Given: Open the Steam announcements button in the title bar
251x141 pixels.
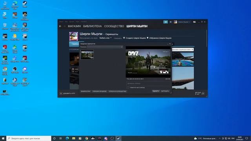Looking at the screenshot, I should [166, 22].
